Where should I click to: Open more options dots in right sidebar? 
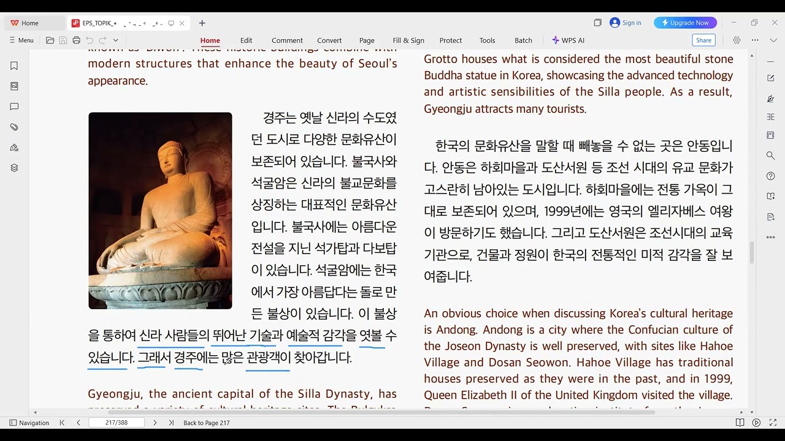point(771,237)
